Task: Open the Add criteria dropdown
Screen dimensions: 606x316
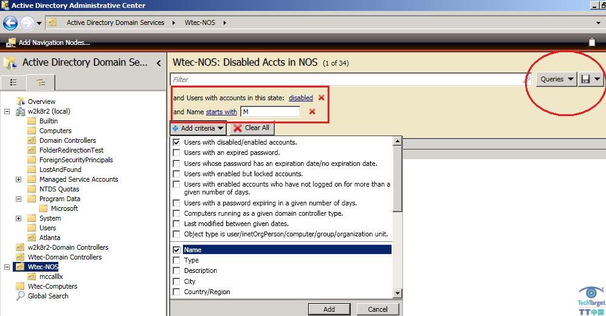Action: (x=198, y=128)
